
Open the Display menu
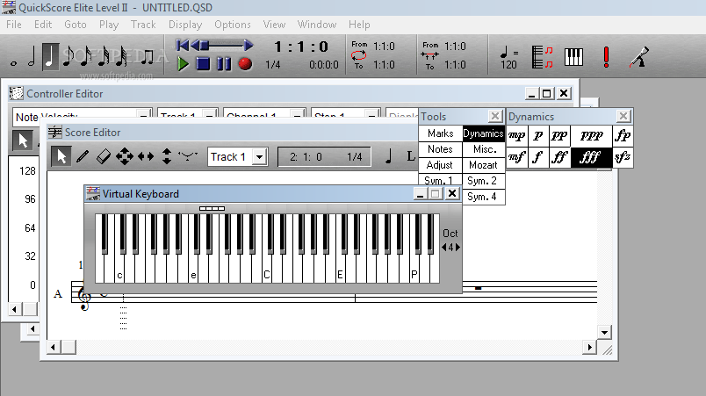pos(185,25)
